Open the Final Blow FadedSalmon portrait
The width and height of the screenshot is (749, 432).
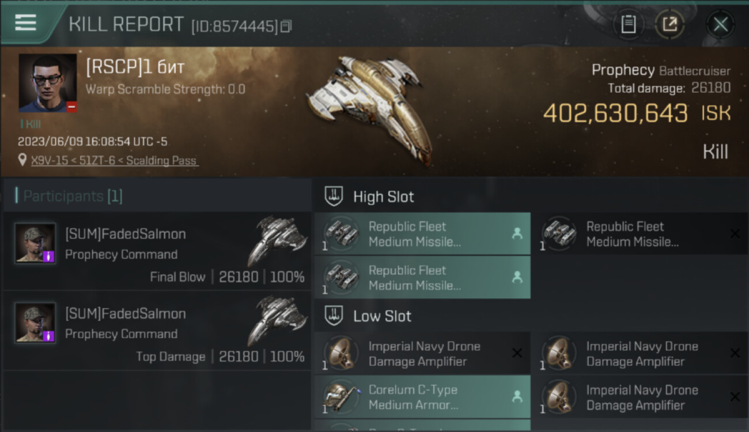[x=35, y=244]
